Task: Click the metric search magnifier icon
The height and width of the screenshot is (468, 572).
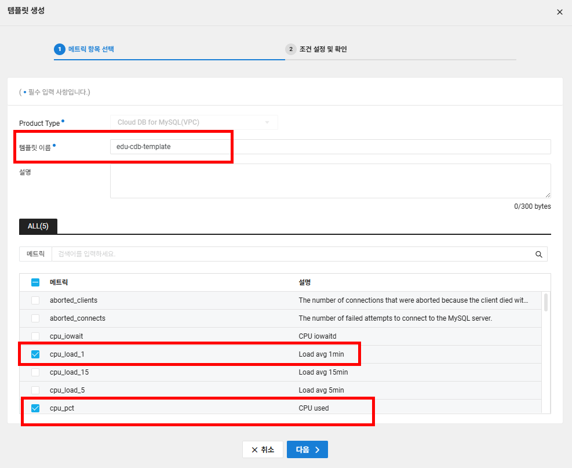Action: point(538,254)
